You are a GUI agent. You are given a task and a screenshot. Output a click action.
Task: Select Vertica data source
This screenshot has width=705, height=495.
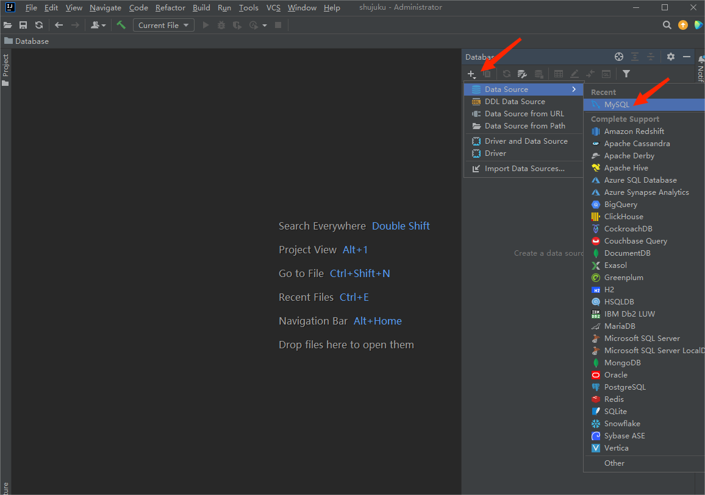(644, 448)
